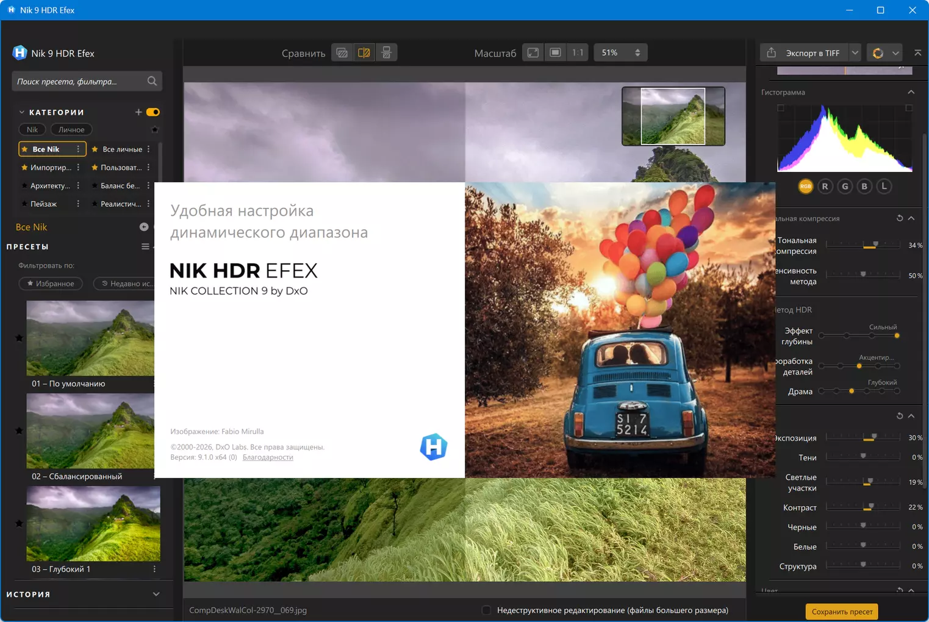The width and height of the screenshot is (929, 622).
Task: Select the split-screen compare view icon
Action: (364, 53)
